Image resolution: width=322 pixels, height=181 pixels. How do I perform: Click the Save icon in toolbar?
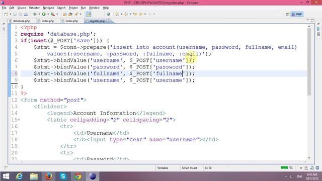click(x=15, y=14)
